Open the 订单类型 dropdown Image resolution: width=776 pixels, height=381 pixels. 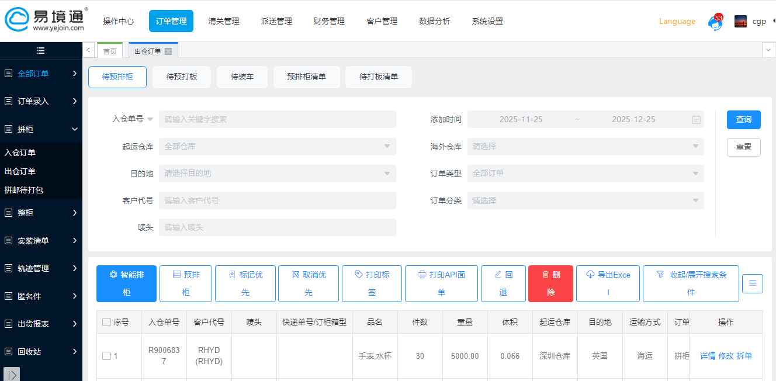(586, 174)
